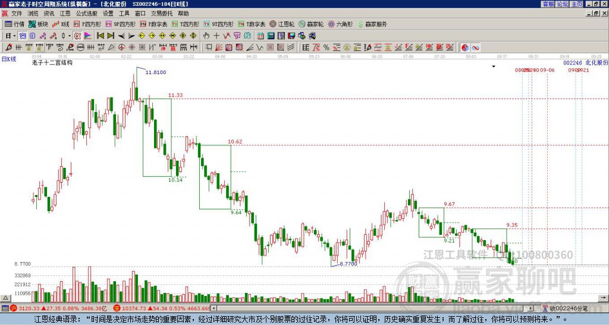Click the gold coin 金 icon
The image size is (609, 325).
[x=347, y=47]
